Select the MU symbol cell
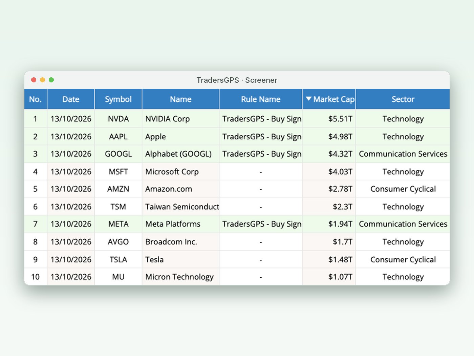This screenshot has width=474, height=356. 118,277
